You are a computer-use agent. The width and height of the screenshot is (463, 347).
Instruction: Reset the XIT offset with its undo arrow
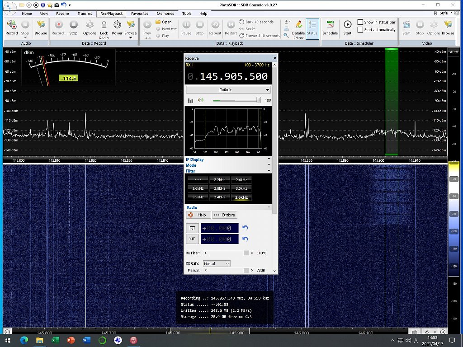pos(245,239)
